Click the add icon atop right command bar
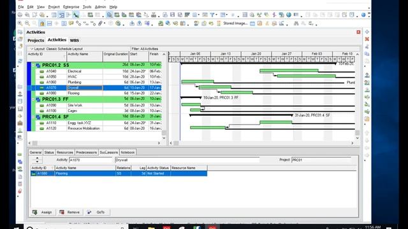The width and height of the screenshot is (408, 229). tap(367, 32)
